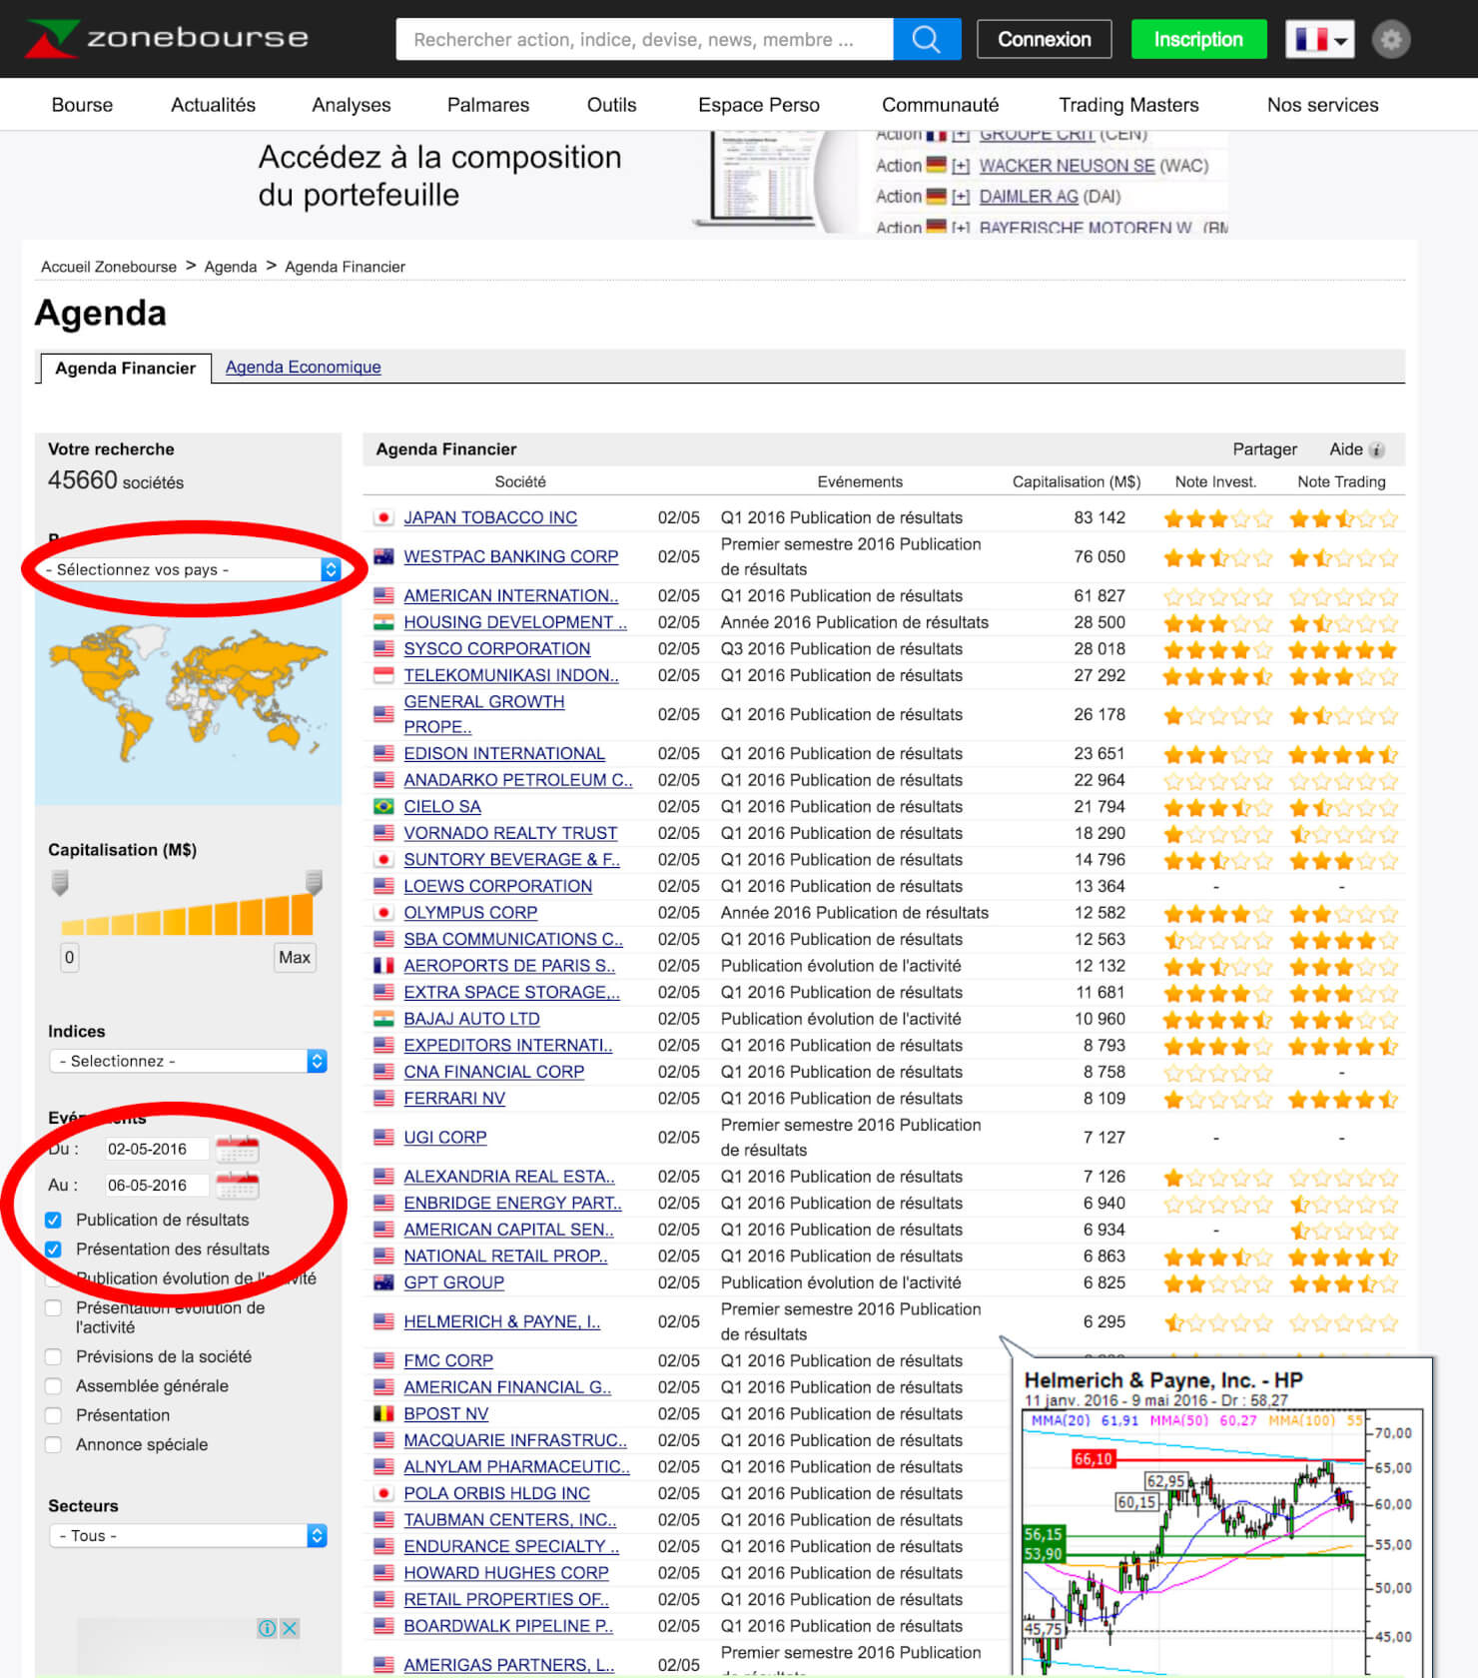Image resolution: width=1478 pixels, height=1678 pixels.
Task: Click the blue search magnifier button
Action: (x=927, y=39)
